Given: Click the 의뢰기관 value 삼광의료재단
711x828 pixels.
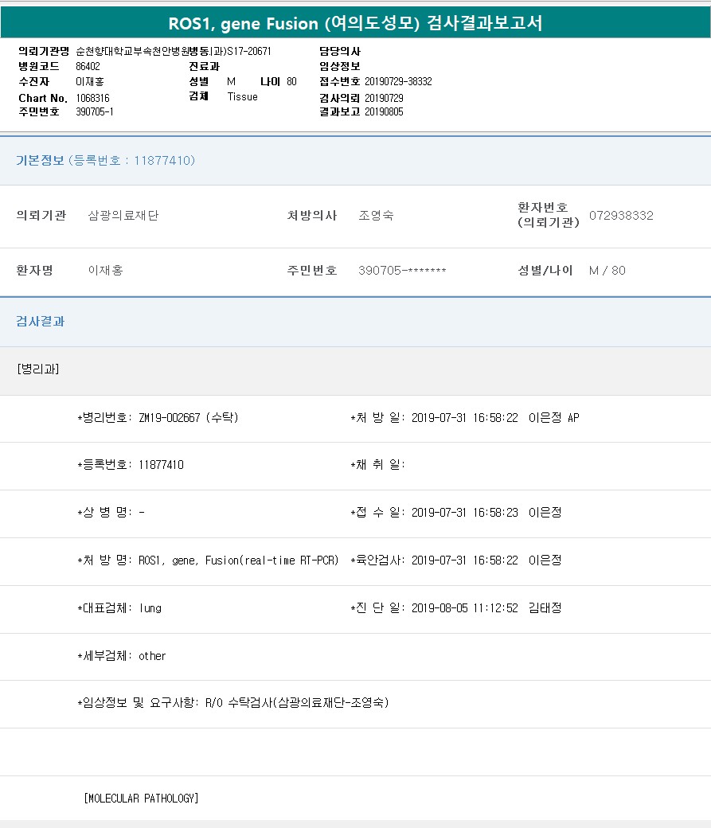Looking at the screenshot, I should click(123, 216).
